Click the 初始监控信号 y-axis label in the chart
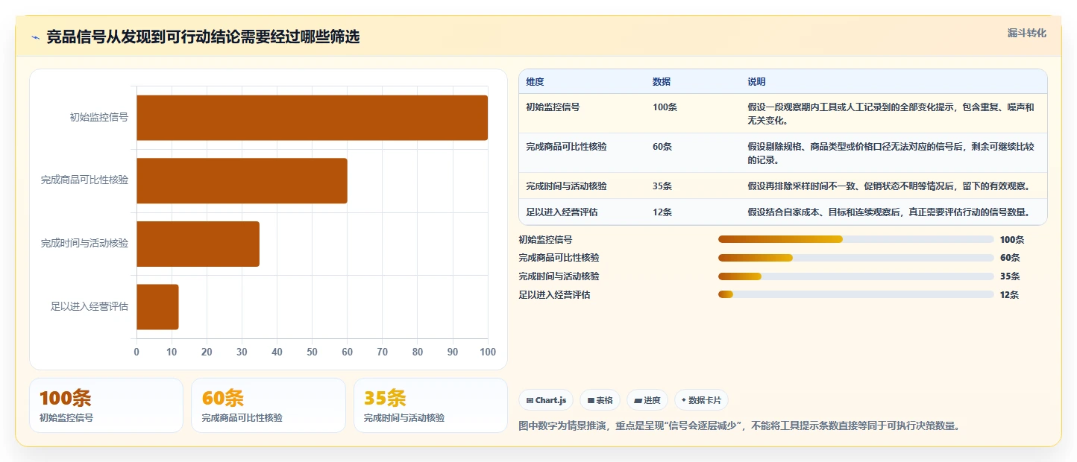This screenshot has width=1077, height=462. [x=98, y=118]
